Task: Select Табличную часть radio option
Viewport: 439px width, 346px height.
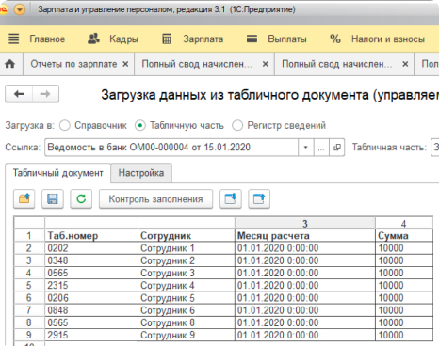Action: point(140,125)
